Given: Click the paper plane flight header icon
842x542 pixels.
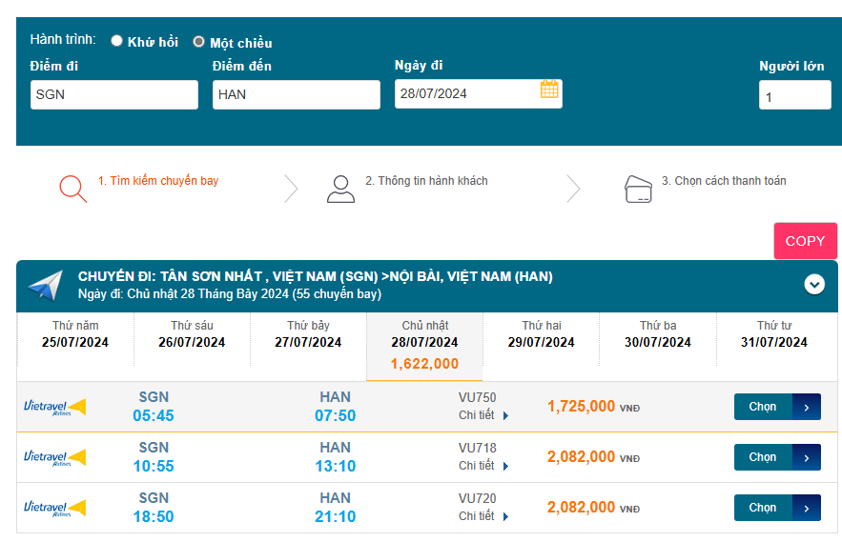Looking at the screenshot, I should pos(45,286).
